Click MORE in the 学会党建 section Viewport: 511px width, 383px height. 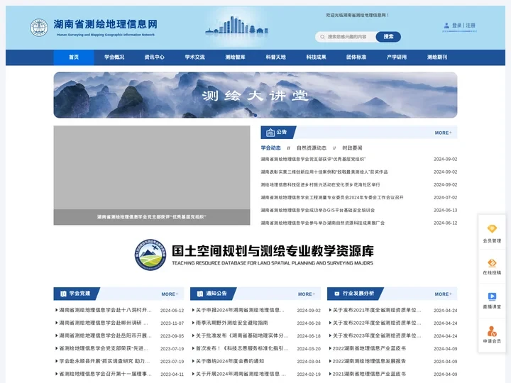(170, 294)
